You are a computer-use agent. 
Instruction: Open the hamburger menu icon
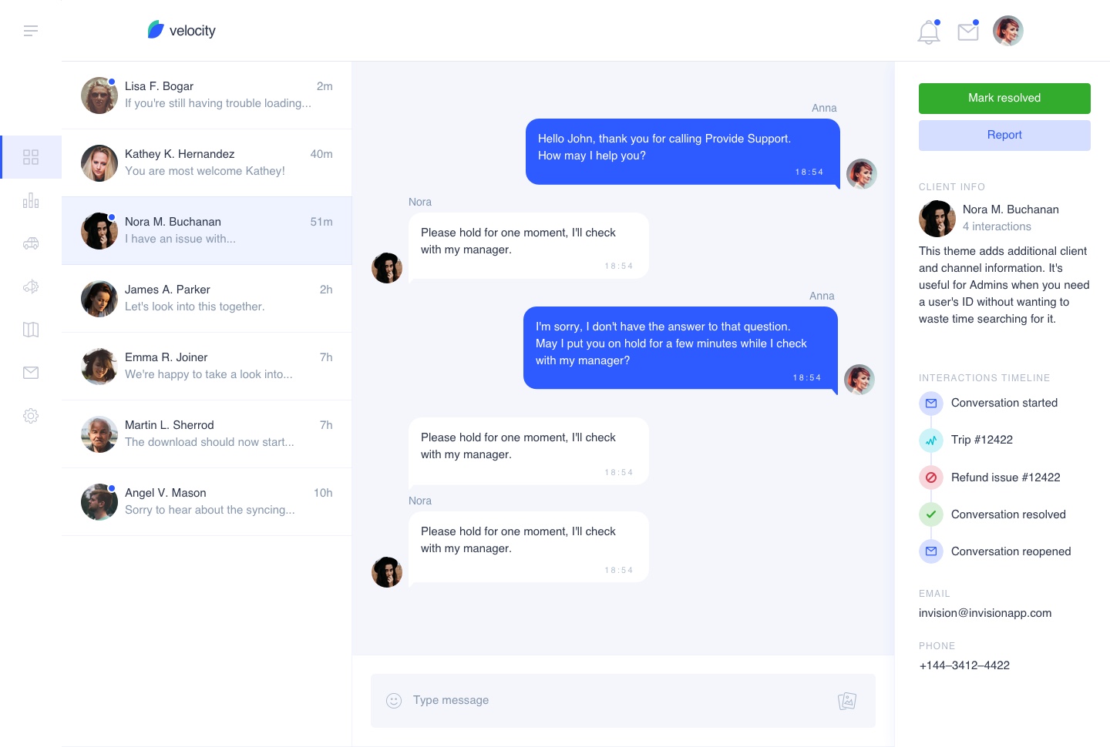pyautogui.click(x=31, y=31)
